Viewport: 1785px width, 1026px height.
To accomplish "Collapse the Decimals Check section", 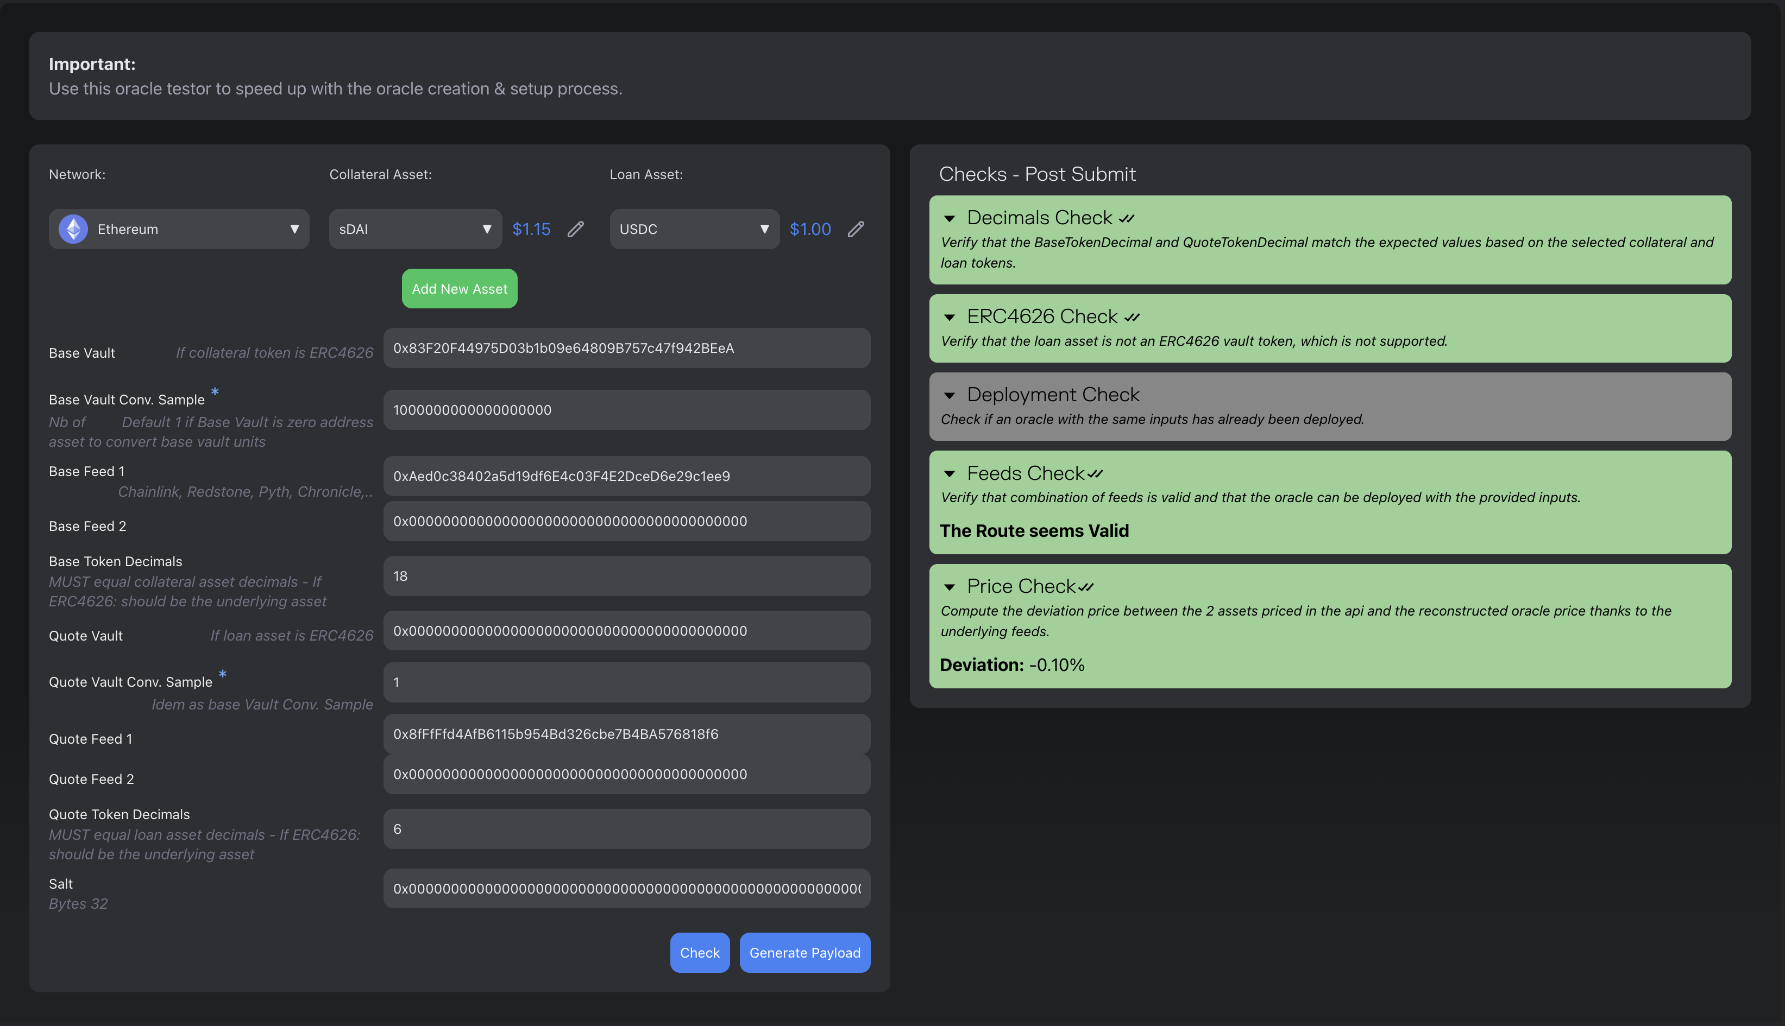I will (949, 218).
